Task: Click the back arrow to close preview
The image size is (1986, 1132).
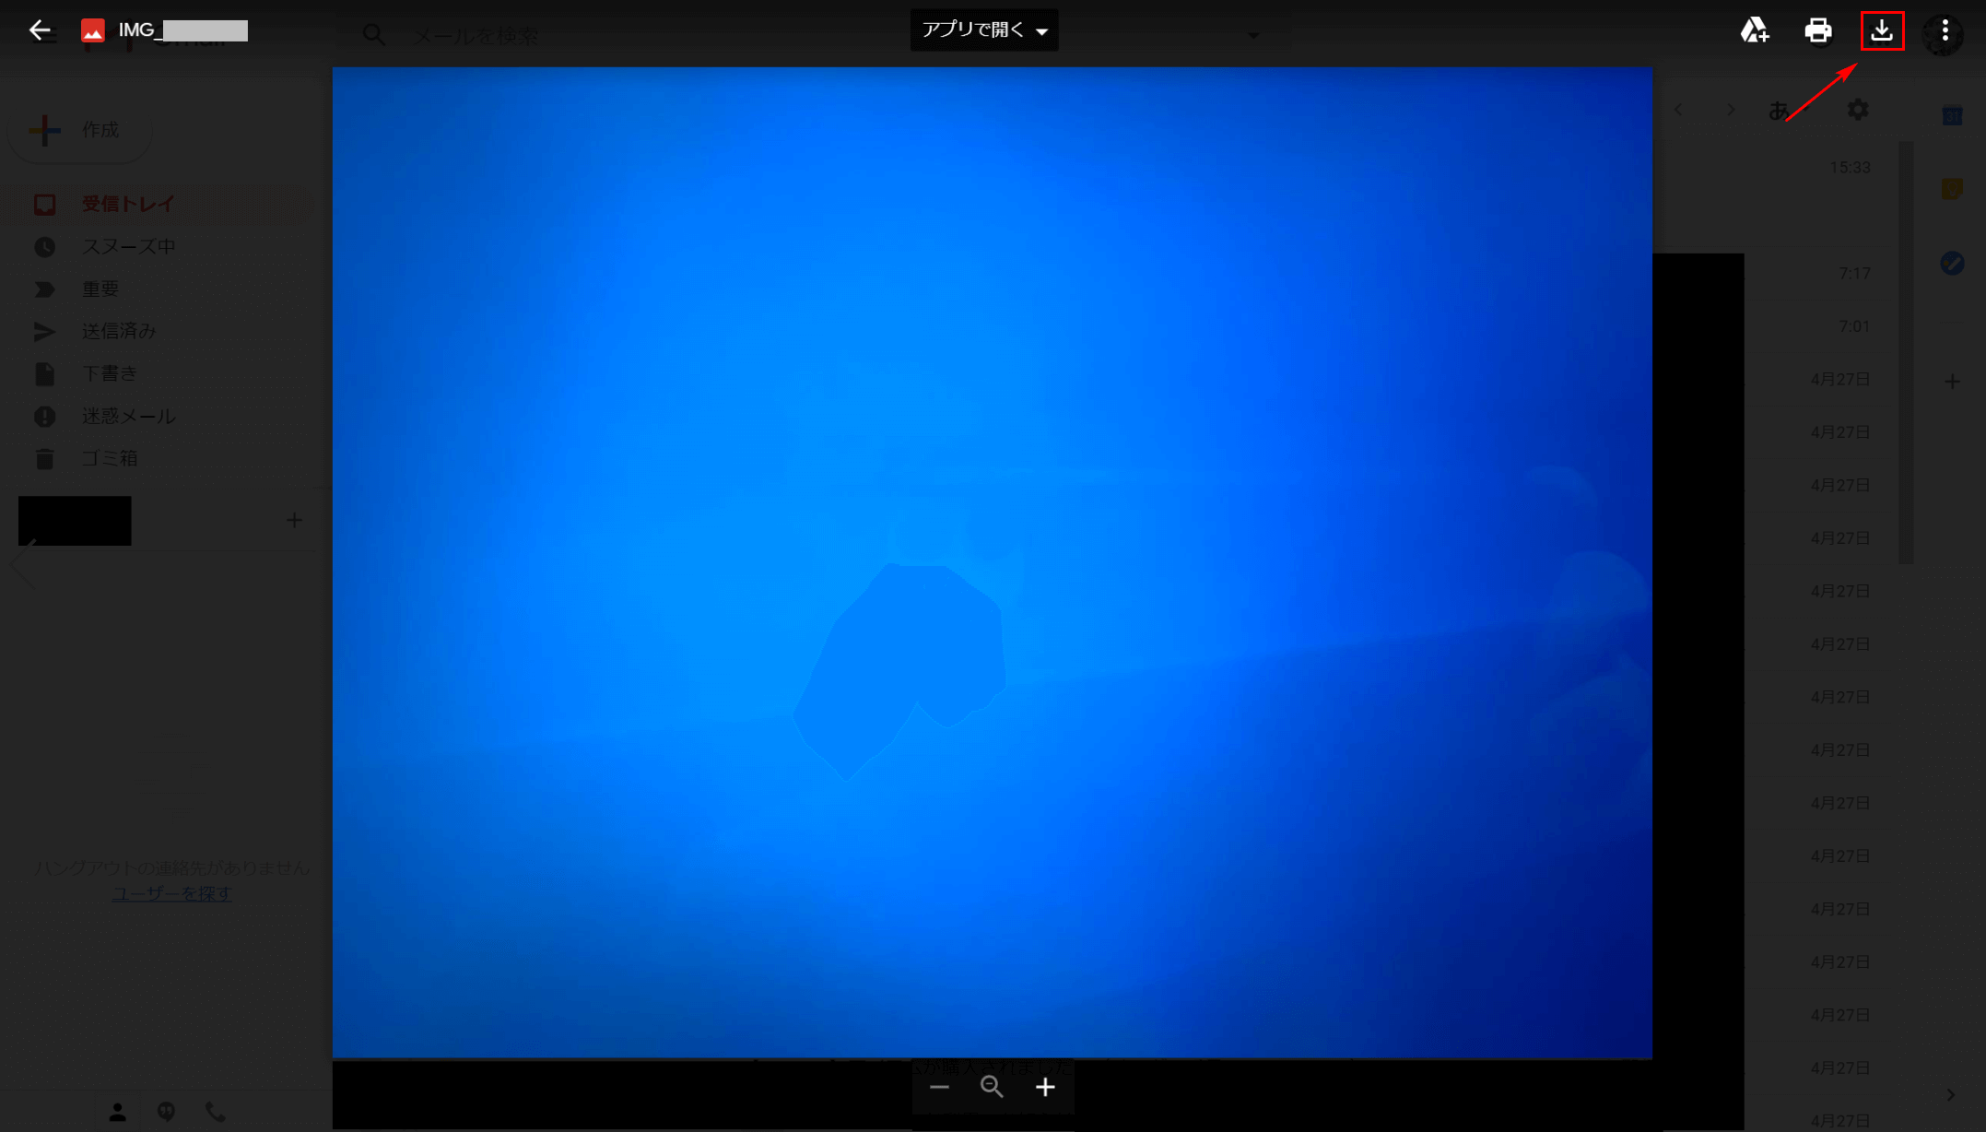Action: tap(40, 30)
